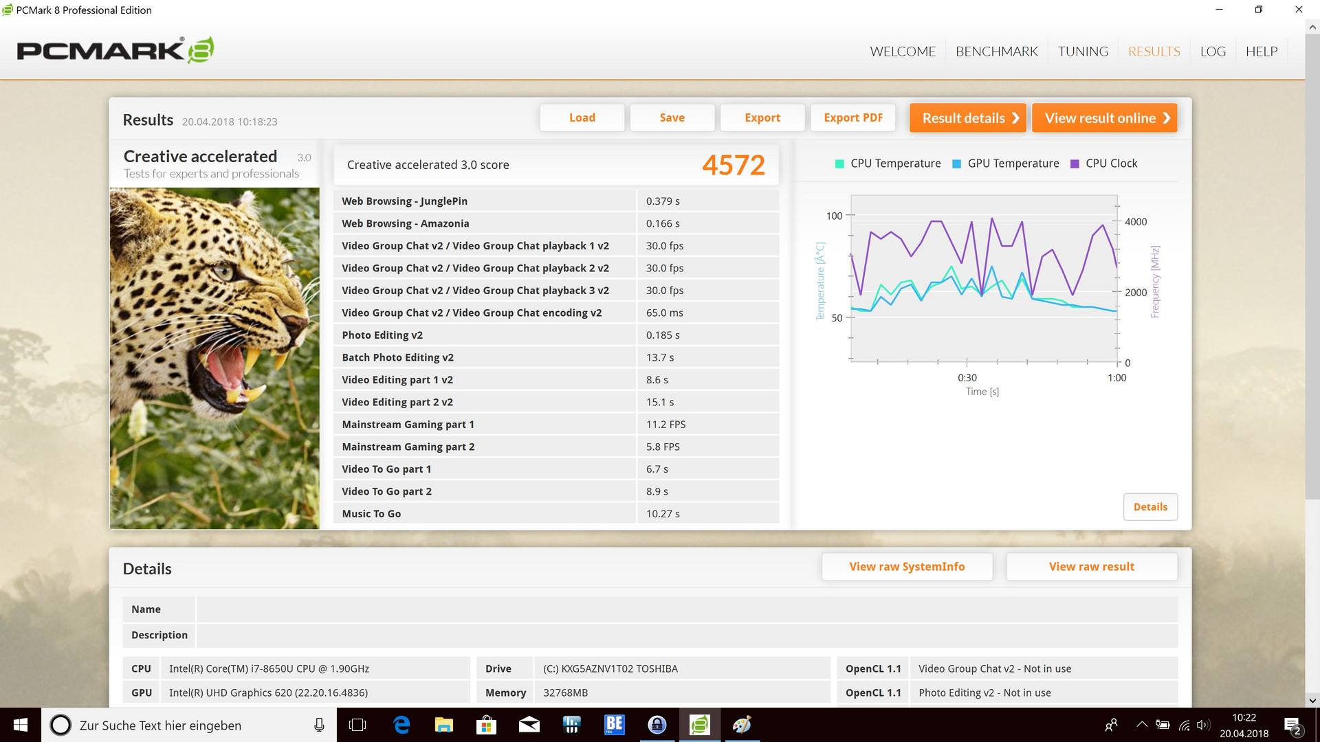Click the Save result button
1320x742 pixels.
[x=672, y=117]
